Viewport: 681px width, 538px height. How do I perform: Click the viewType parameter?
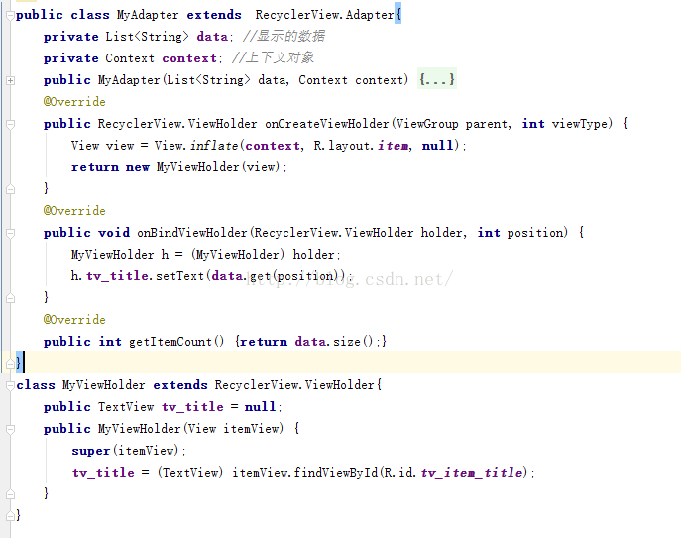579,124
